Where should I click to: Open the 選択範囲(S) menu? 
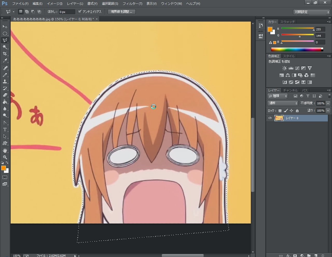tap(110, 4)
